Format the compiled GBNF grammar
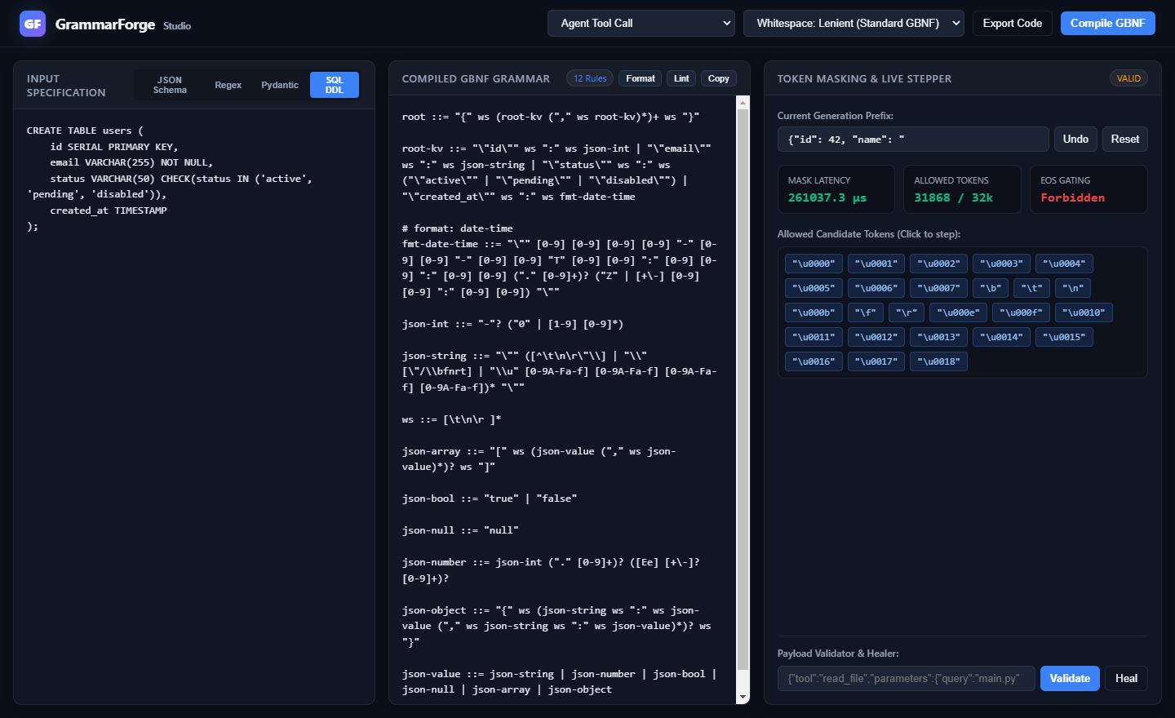The image size is (1175, 718). coord(641,78)
